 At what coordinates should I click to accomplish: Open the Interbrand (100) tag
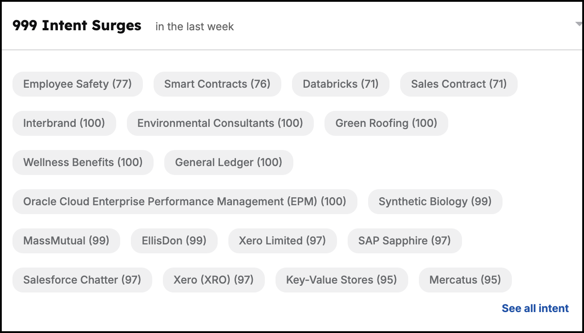[64, 123]
